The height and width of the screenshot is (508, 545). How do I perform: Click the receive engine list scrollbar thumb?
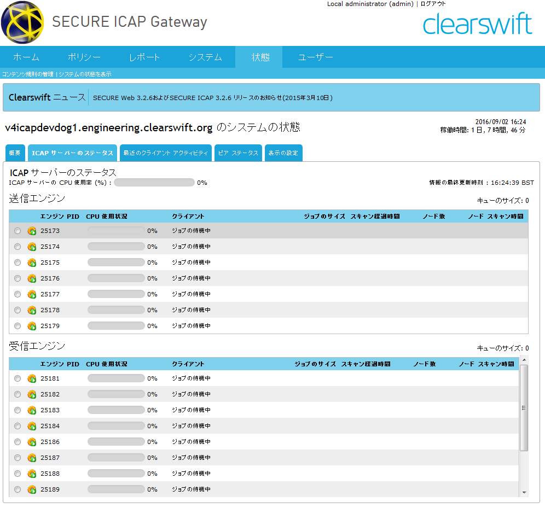pyautogui.click(x=524, y=408)
